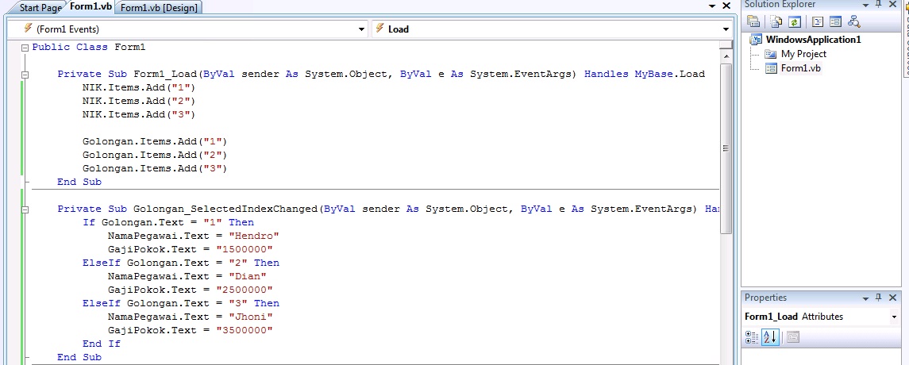Pin toggle for Solution Explorer panel

tap(878, 4)
